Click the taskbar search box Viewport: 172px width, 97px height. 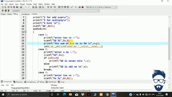point(27,95)
